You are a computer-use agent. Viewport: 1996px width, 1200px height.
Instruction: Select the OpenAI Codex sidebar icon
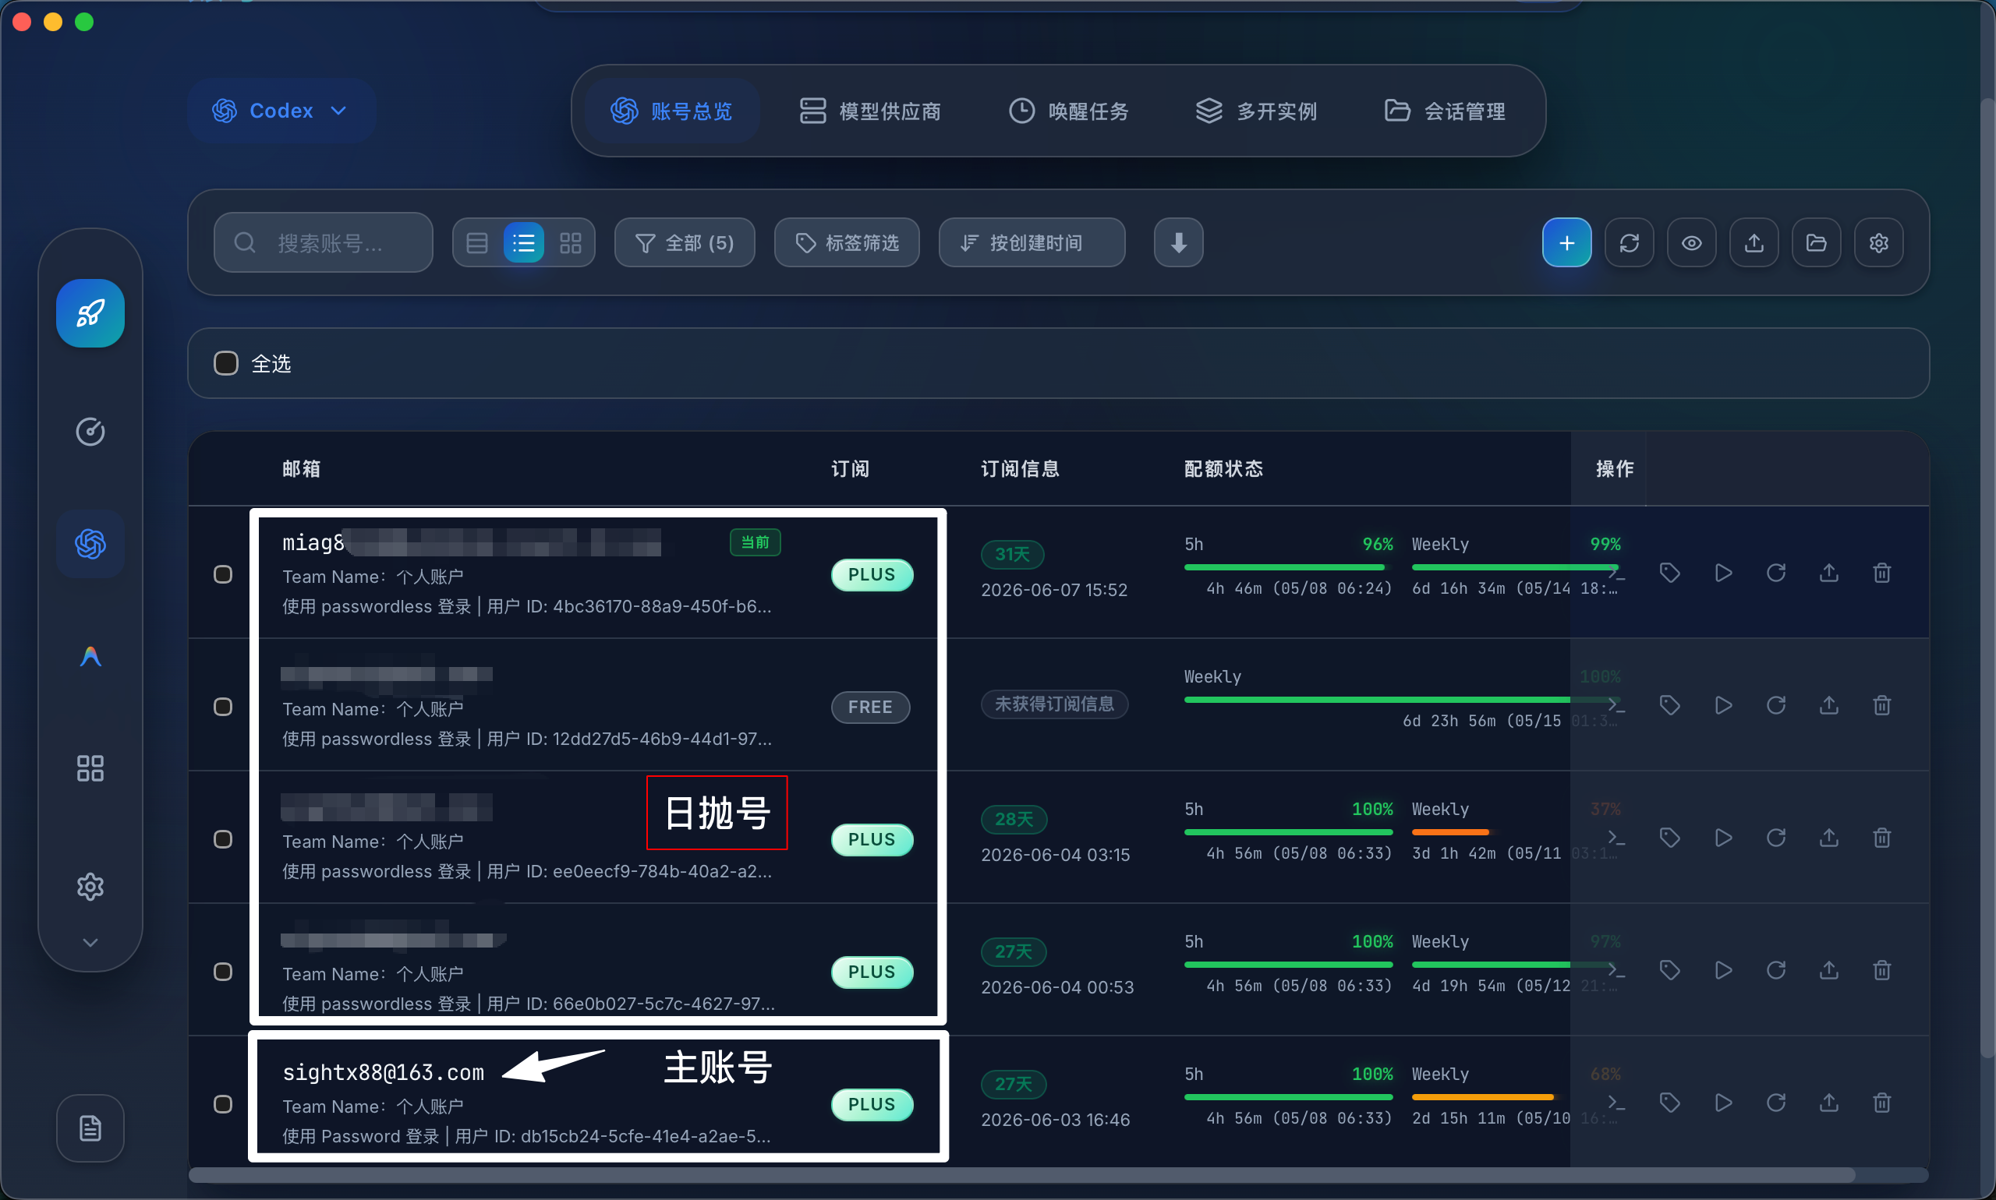pos(90,543)
